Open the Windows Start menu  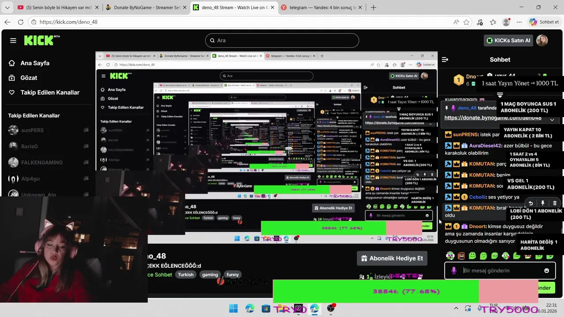coord(234,308)
